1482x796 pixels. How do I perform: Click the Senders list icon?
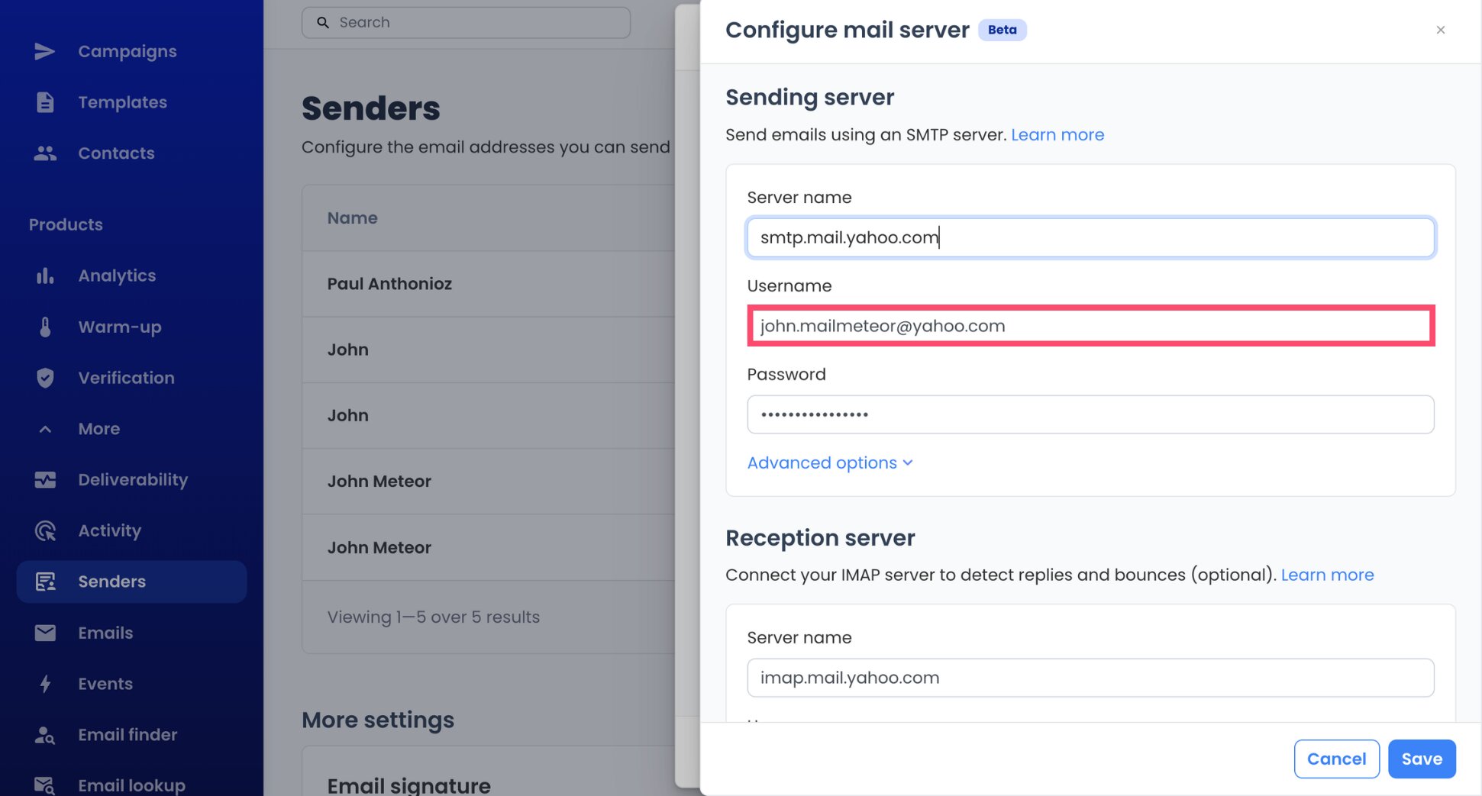tap(45, 582)
